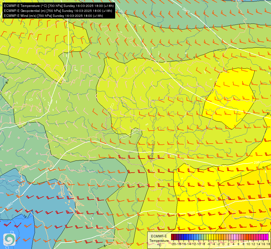Select the 'ECMWF-E Geopotential (m) [700 hPa]' title line
This screenshot has width=271, height=249.
point(58,11)
